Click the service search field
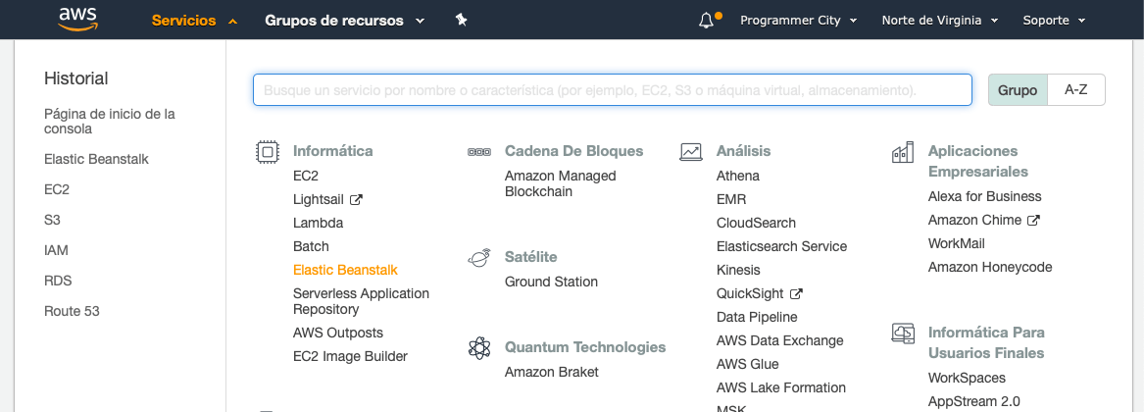Screen dimensions: 1144x412 [x=612, y=90]
